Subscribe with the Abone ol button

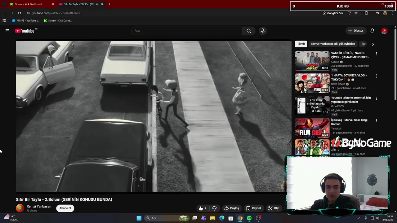click(x=65, y=208)
